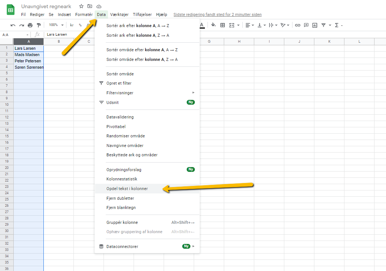Screen dimensions: 386x271
Task: Undo the last action
Action: pyautogui.click(x=13, y=25)
